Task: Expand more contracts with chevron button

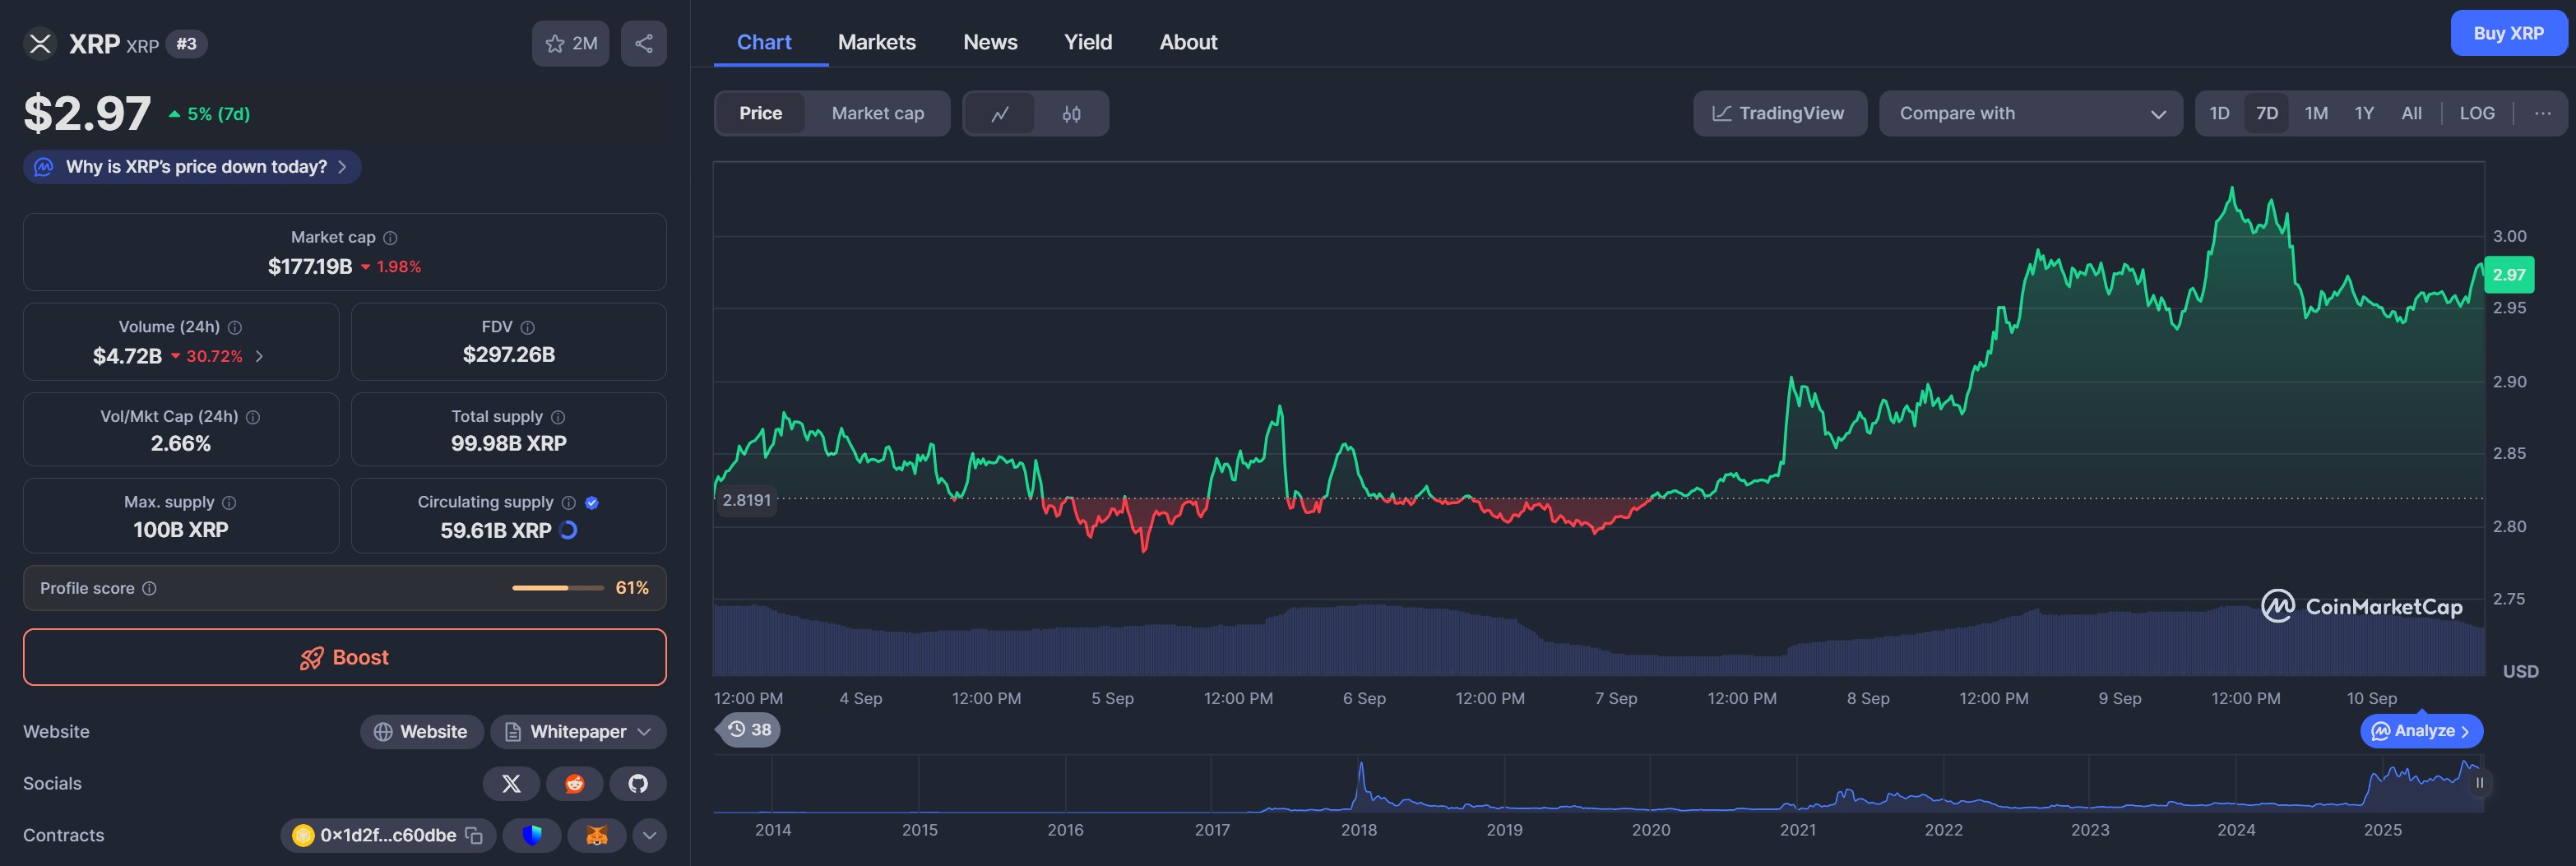Action: pyautogui.click(x=649, y=835)
